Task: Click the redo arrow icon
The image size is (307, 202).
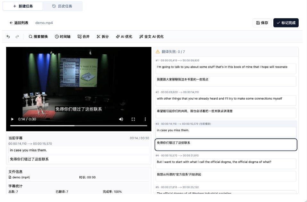Action: click(x=17, y=36)
